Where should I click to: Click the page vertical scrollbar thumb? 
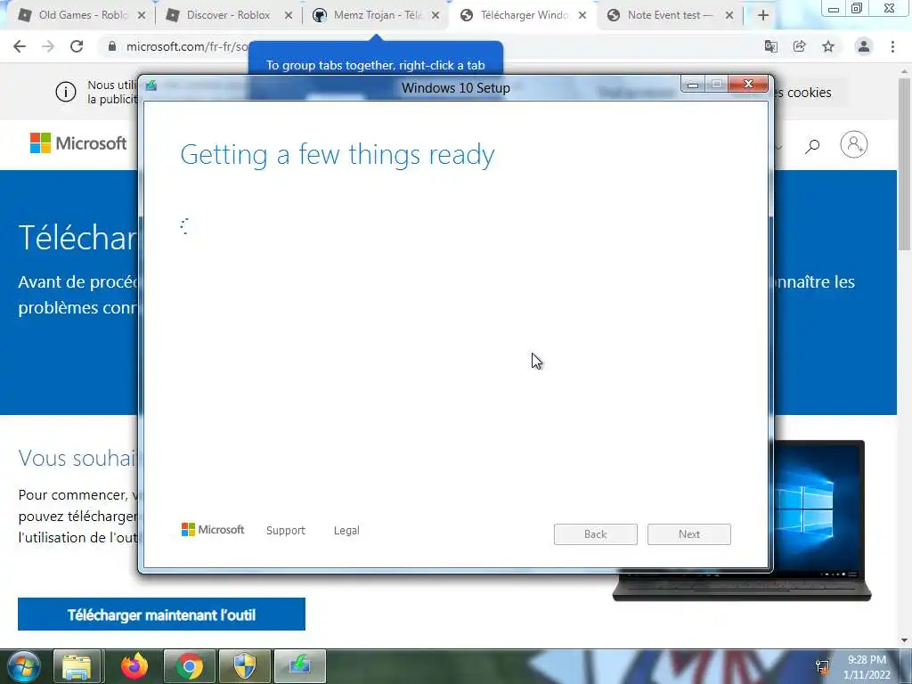905,163
